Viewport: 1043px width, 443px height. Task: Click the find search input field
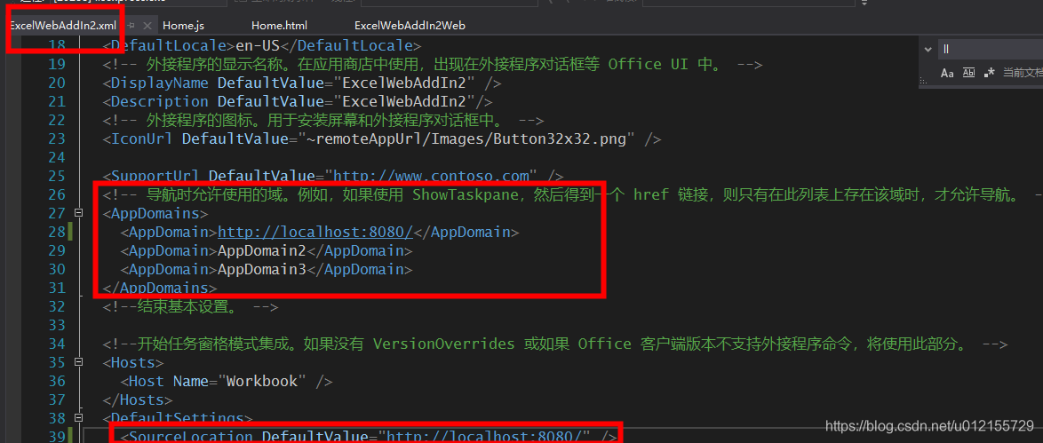pyautogui.click(x=991, y=49)
